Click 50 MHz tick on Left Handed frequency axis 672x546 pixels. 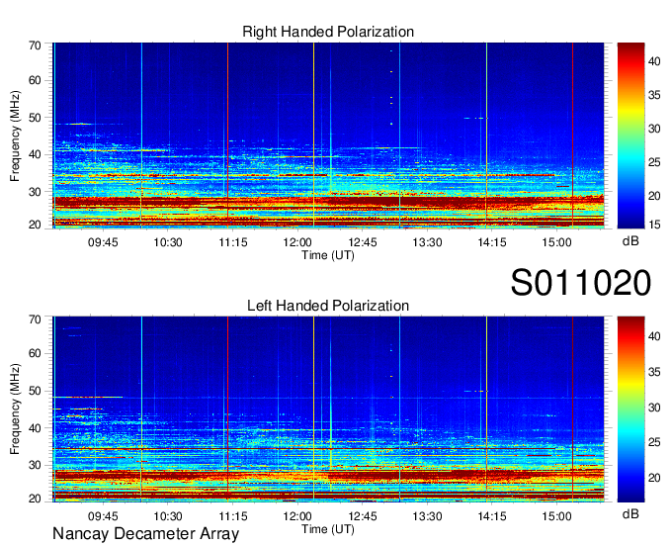click(35, 391)
